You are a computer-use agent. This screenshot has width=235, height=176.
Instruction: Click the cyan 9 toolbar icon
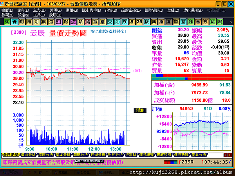pyautogui.click(x=125, y=22)
